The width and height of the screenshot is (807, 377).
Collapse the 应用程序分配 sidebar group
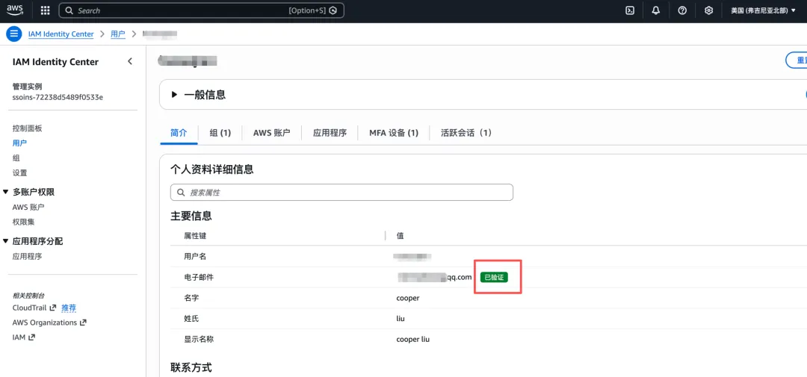point(6,241)
